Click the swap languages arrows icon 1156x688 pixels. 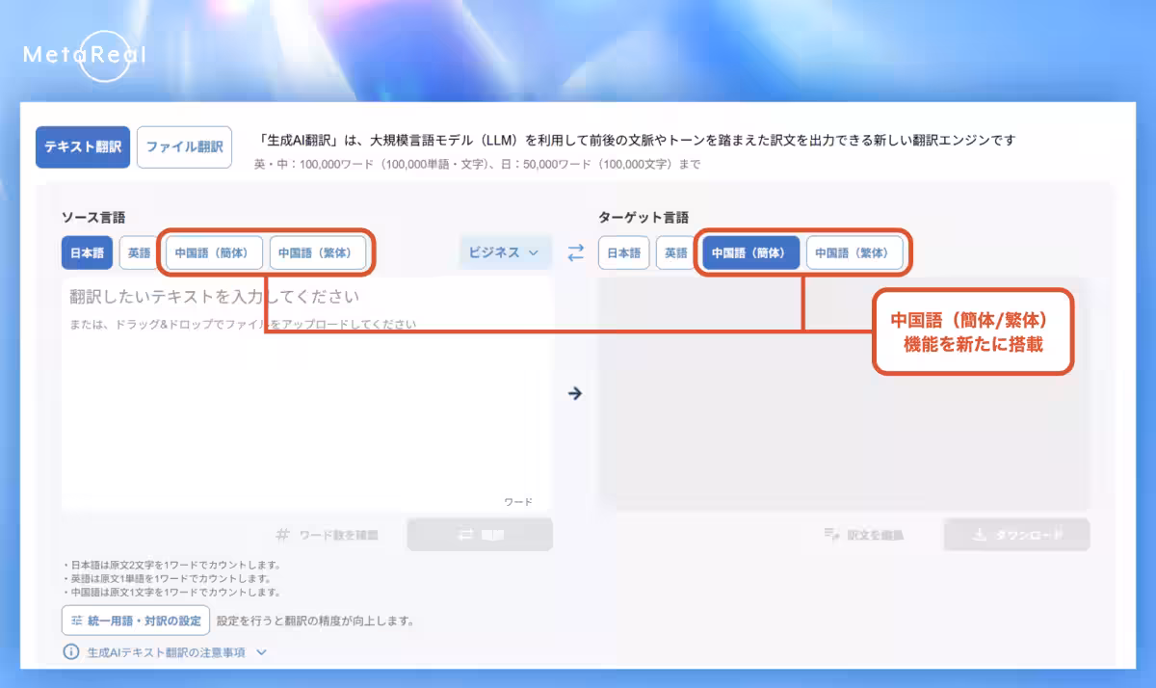[x=575, y=253]
